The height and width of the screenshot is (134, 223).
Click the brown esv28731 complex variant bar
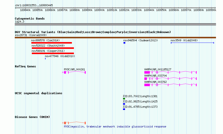pos(115,38)
